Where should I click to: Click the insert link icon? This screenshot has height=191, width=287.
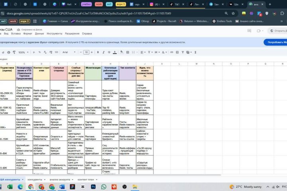click(172, 52)
